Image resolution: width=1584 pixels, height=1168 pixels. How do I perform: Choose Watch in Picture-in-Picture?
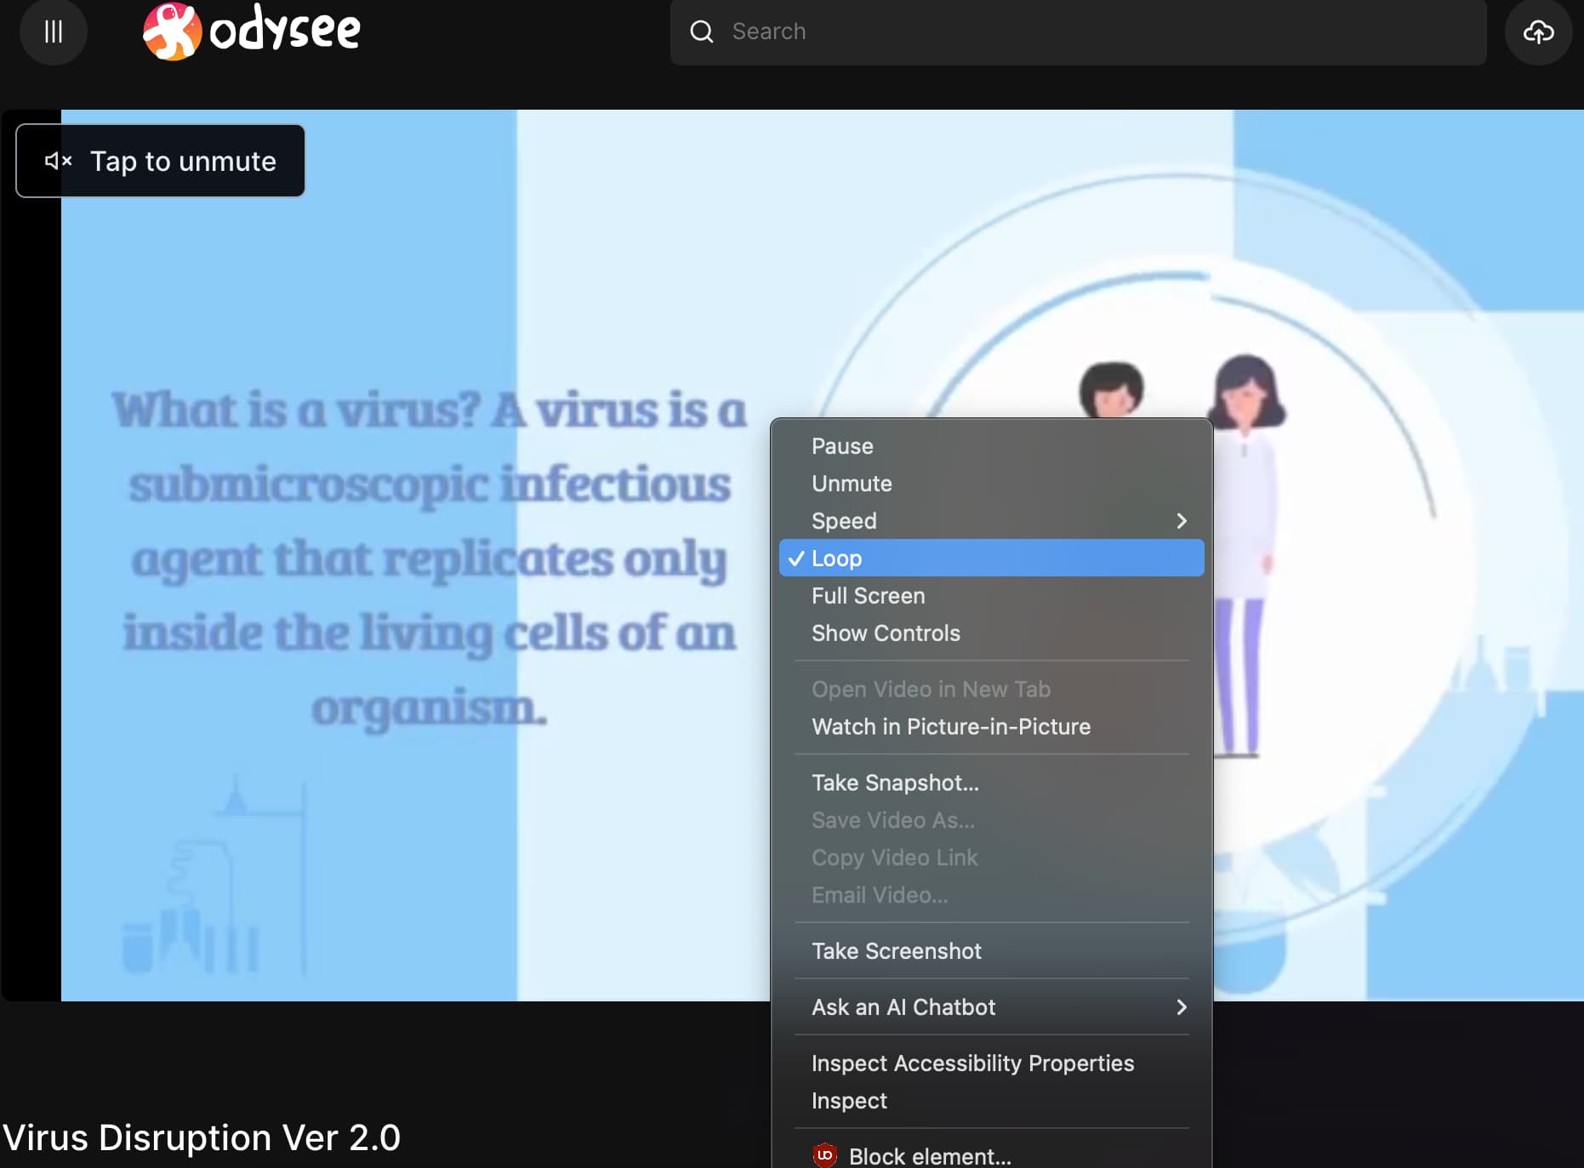(950, 727)
